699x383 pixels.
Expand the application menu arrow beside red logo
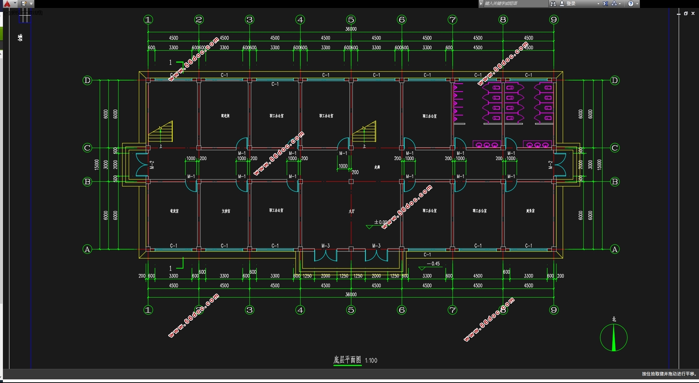click(x=15, y=3)
